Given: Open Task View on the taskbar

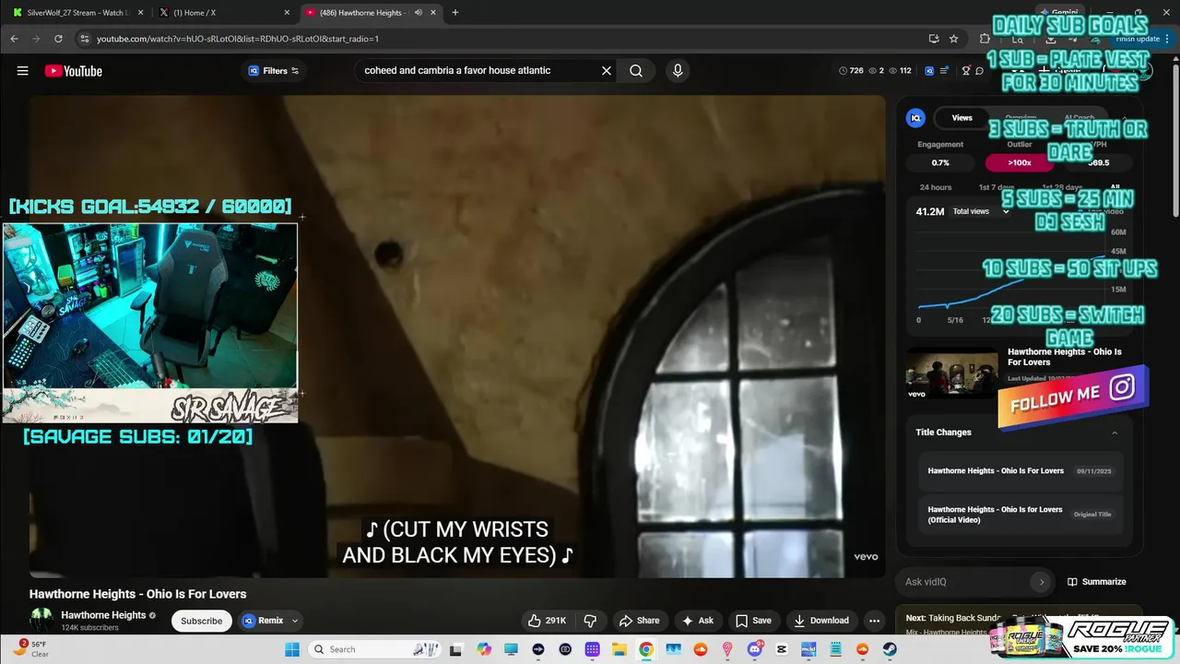Looking at the screenshot, I should [x=455, y=649].
